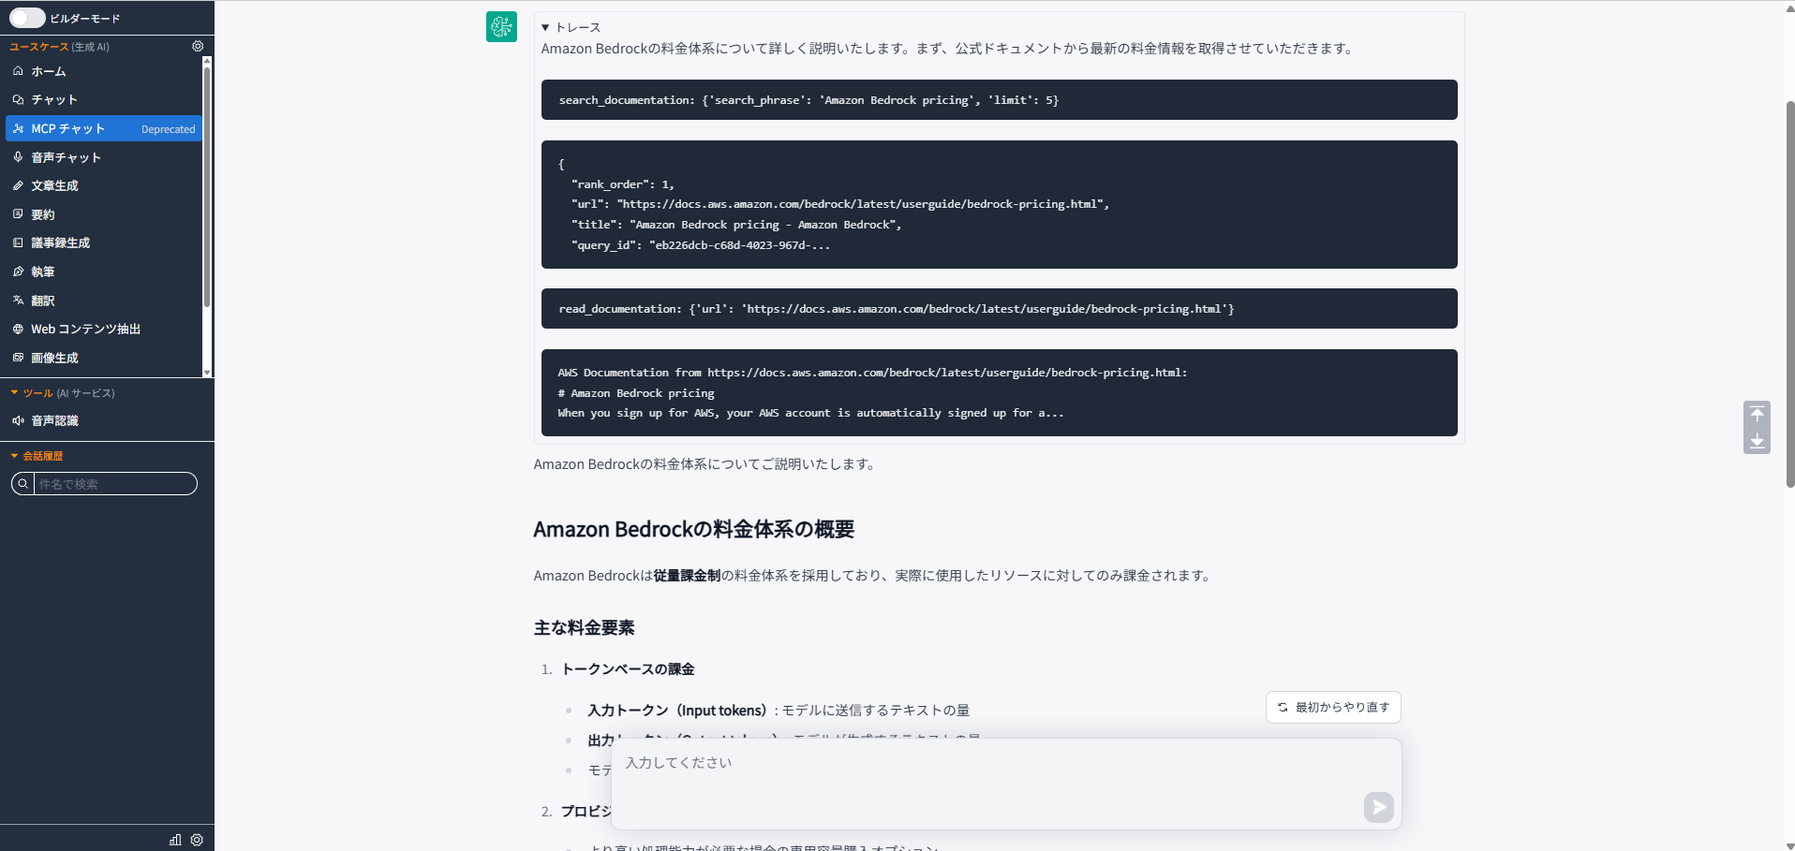The image size is (1795, 851).
Task: Click sidebar scrollbar down arrow
Action: pyautogui.click(x=207, y=373)
